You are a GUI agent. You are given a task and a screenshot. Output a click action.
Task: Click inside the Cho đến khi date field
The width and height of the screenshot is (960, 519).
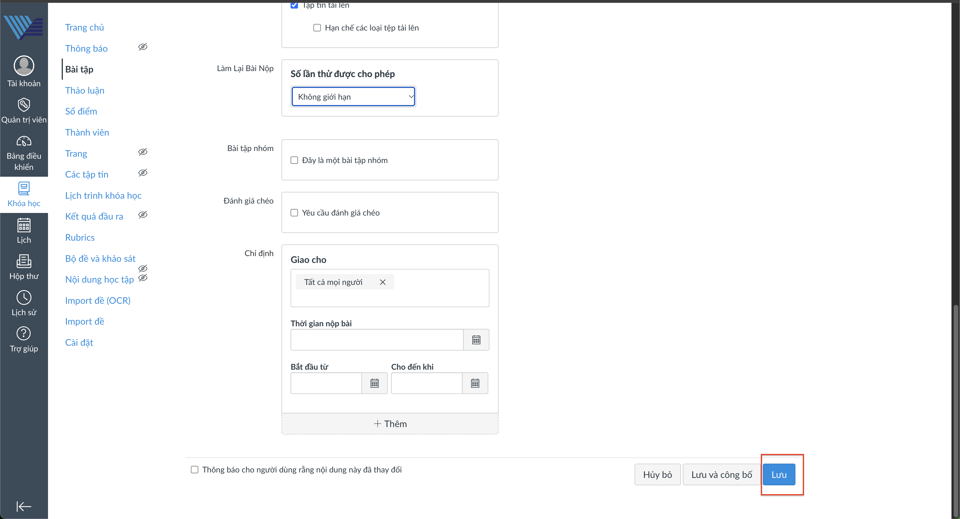(x=426, y=383)
